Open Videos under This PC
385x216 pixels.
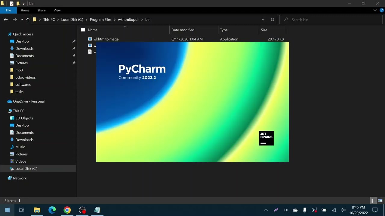click(x=21, y=161)
